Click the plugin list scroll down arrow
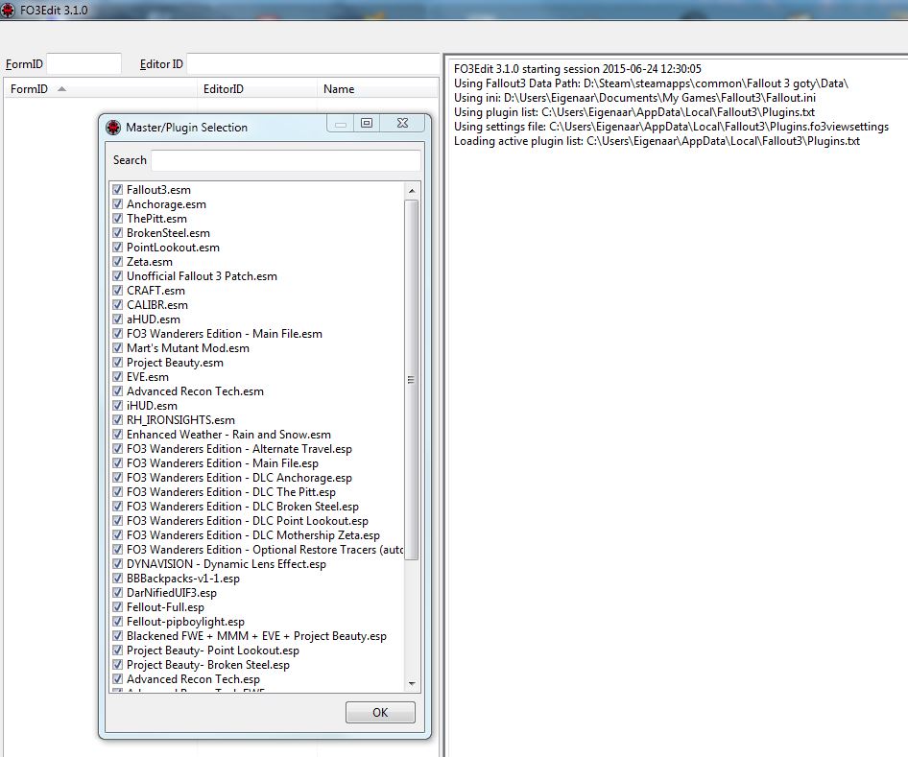Image resolution: width=908 pixels, height=757 pixels. click(x=412, y=684)
